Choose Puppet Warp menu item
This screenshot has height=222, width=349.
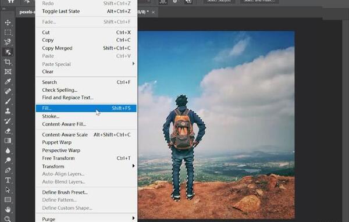click(86, 142)
